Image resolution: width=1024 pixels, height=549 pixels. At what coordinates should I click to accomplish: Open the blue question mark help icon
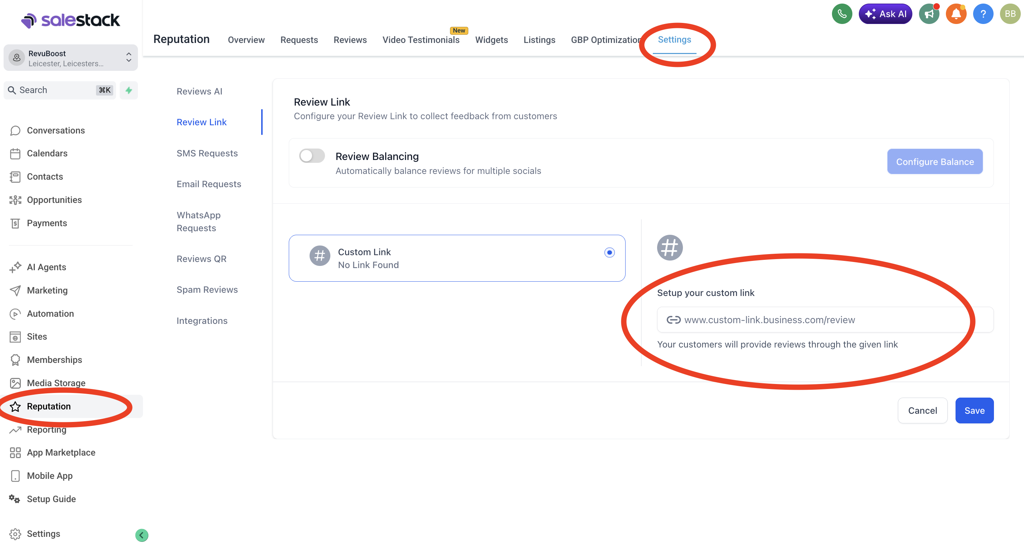[983, 14]
